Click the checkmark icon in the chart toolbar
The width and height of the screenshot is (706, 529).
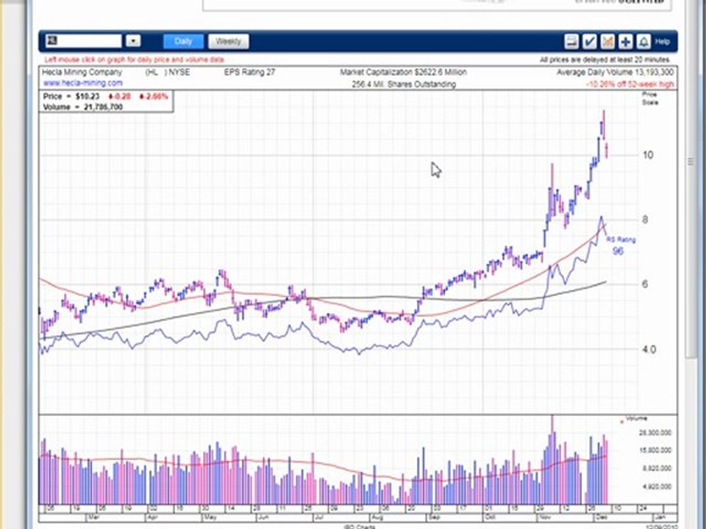pyautogui.click(x=589, y=41)
